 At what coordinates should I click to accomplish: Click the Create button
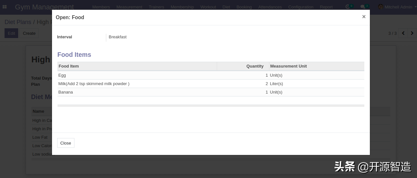click(29, 33)
